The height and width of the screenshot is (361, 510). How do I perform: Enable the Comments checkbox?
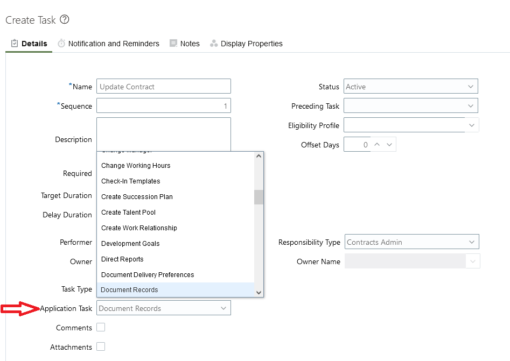pos(101,327)
